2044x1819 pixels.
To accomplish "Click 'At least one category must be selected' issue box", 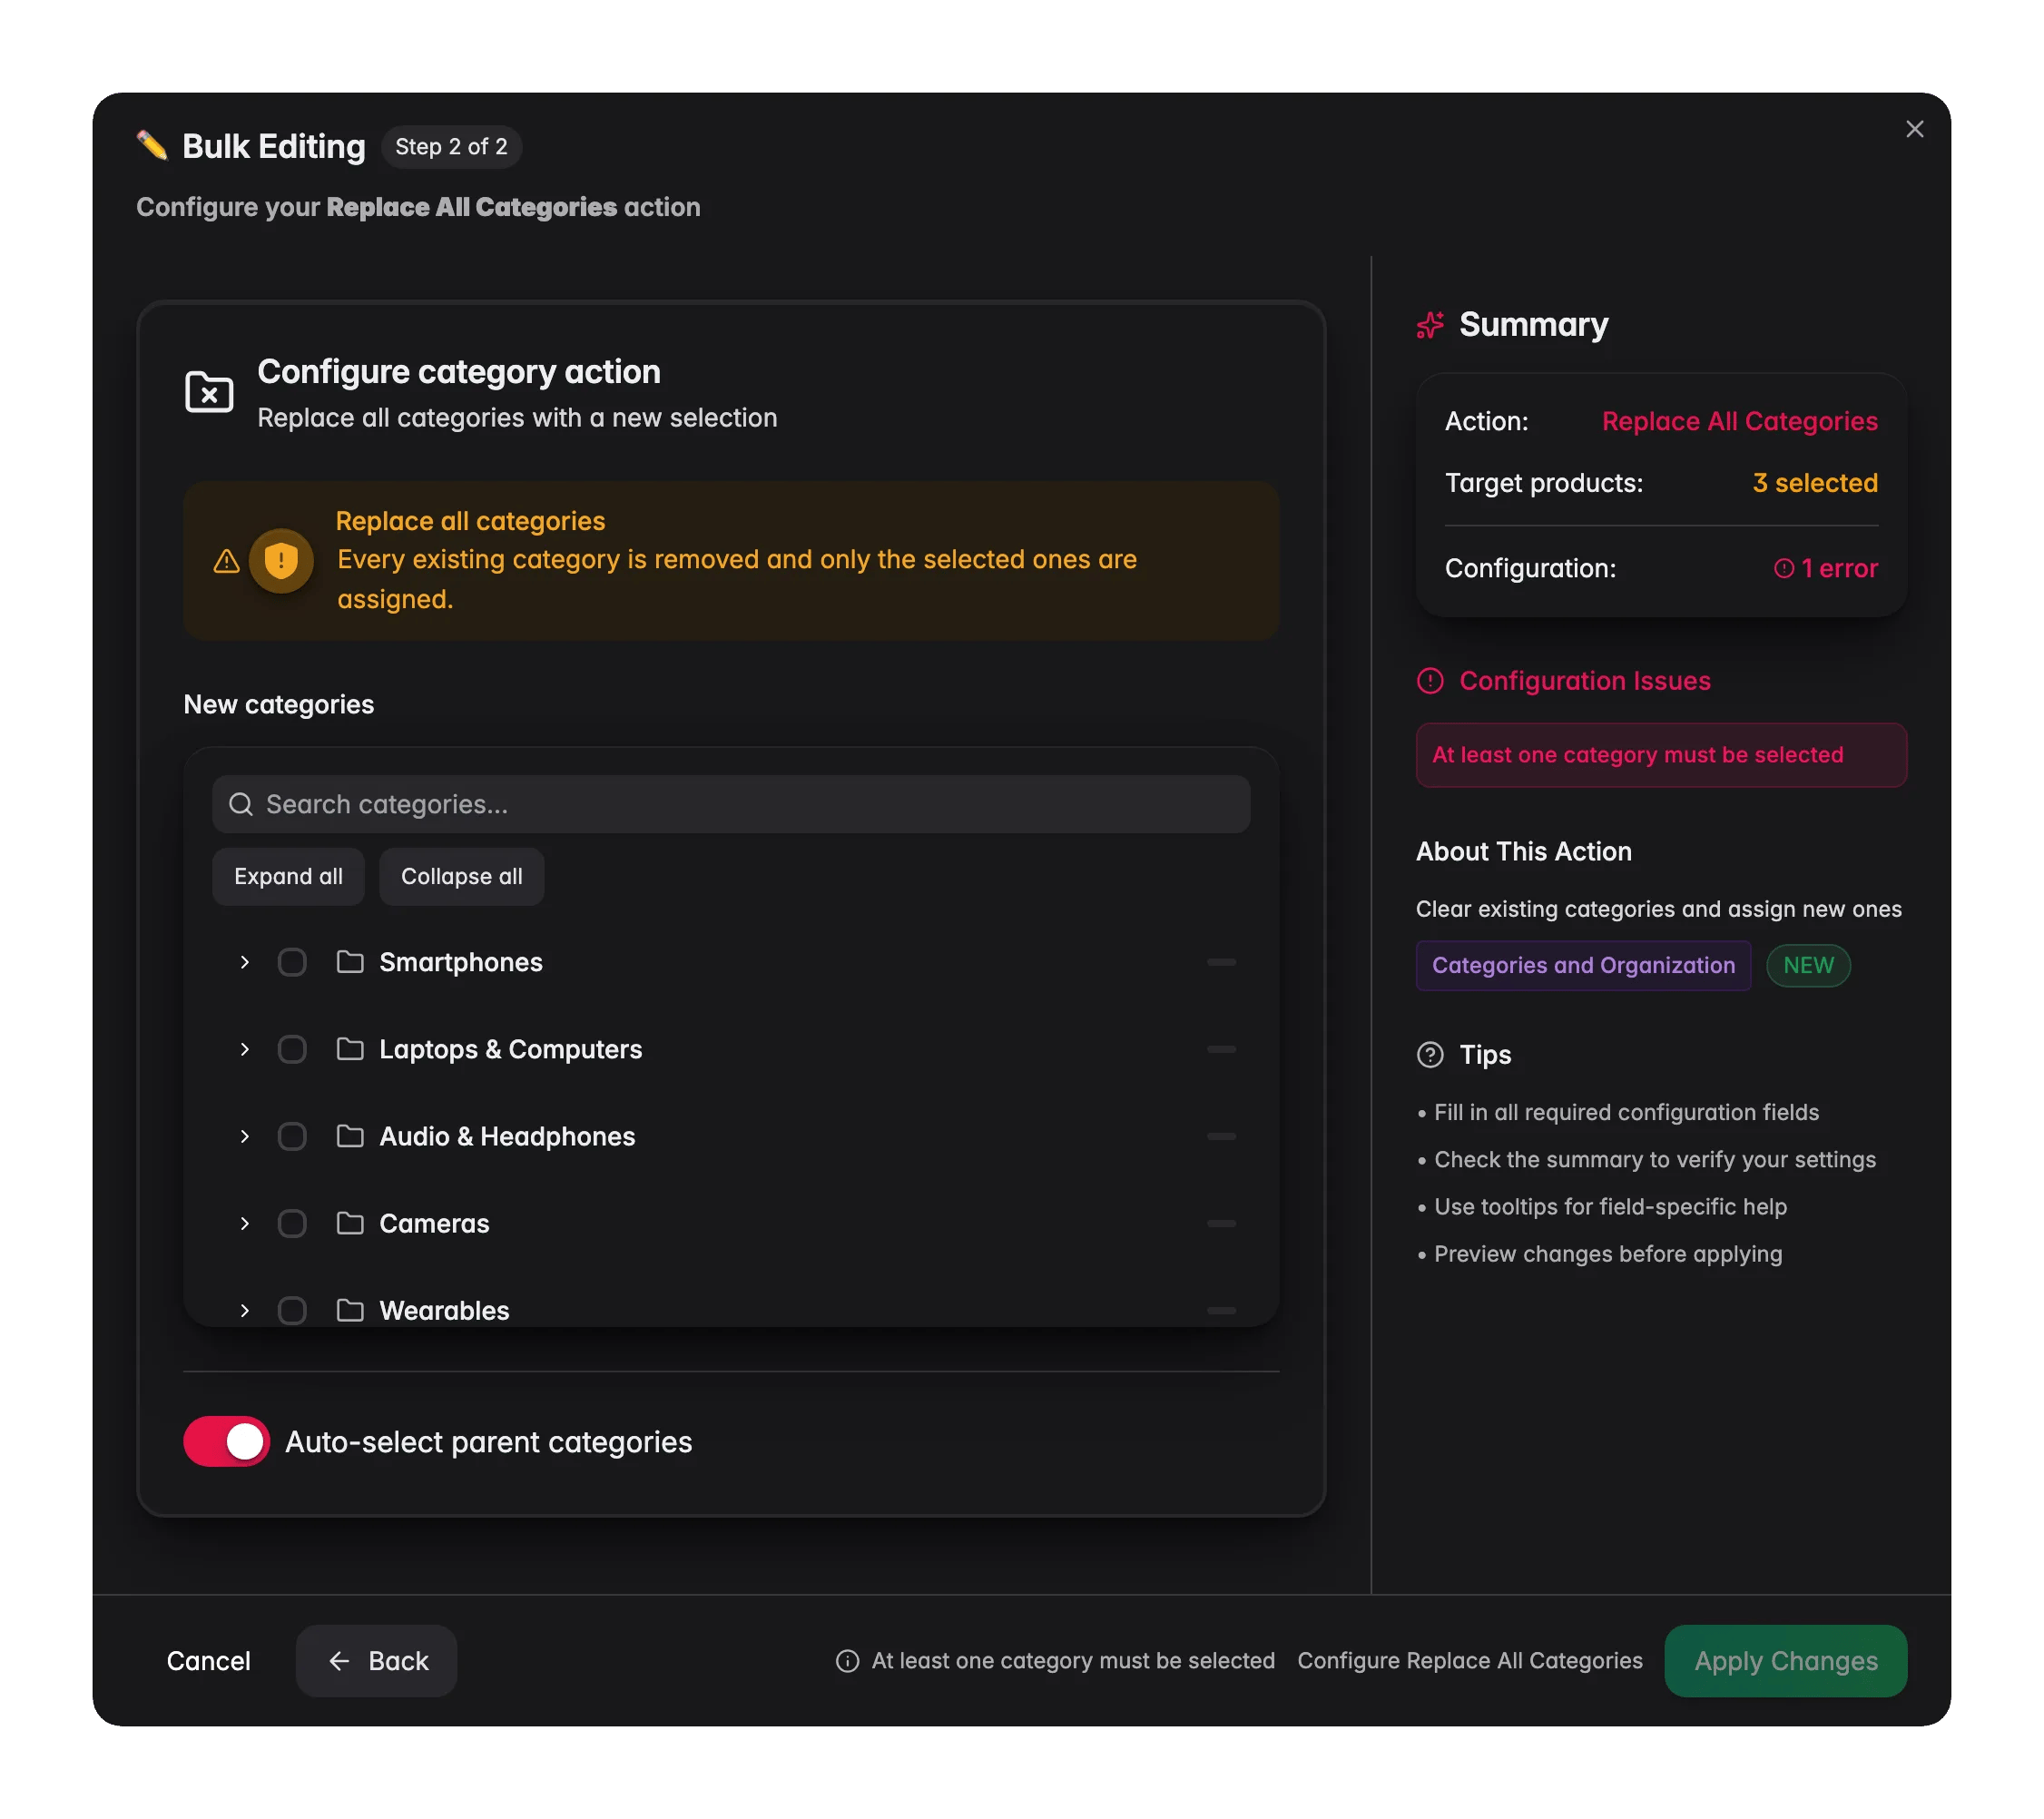I will (x=1661, y=755).
